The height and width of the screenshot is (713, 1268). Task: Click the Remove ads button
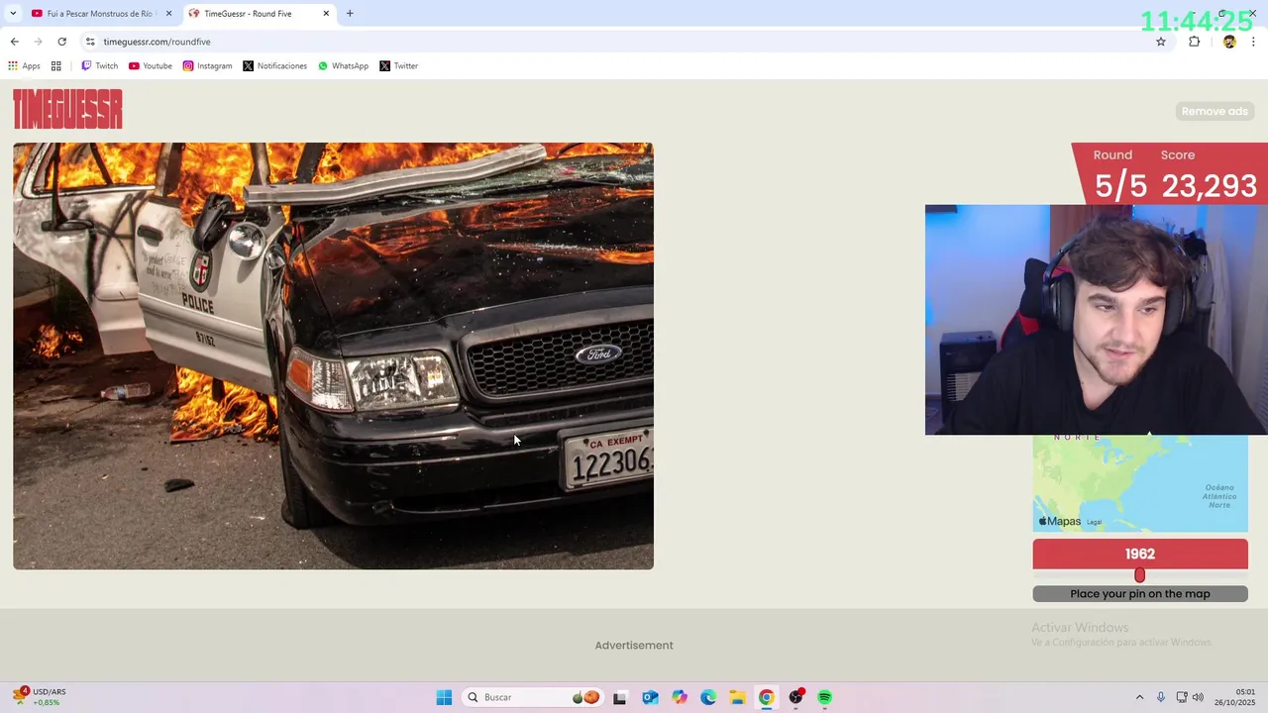[x=1215, y=111]
